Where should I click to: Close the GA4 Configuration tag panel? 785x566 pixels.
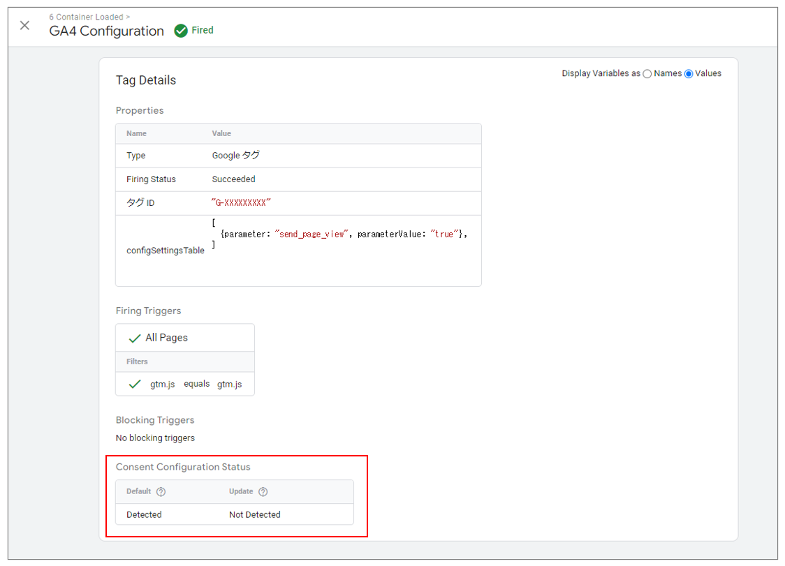click(24, 26)
